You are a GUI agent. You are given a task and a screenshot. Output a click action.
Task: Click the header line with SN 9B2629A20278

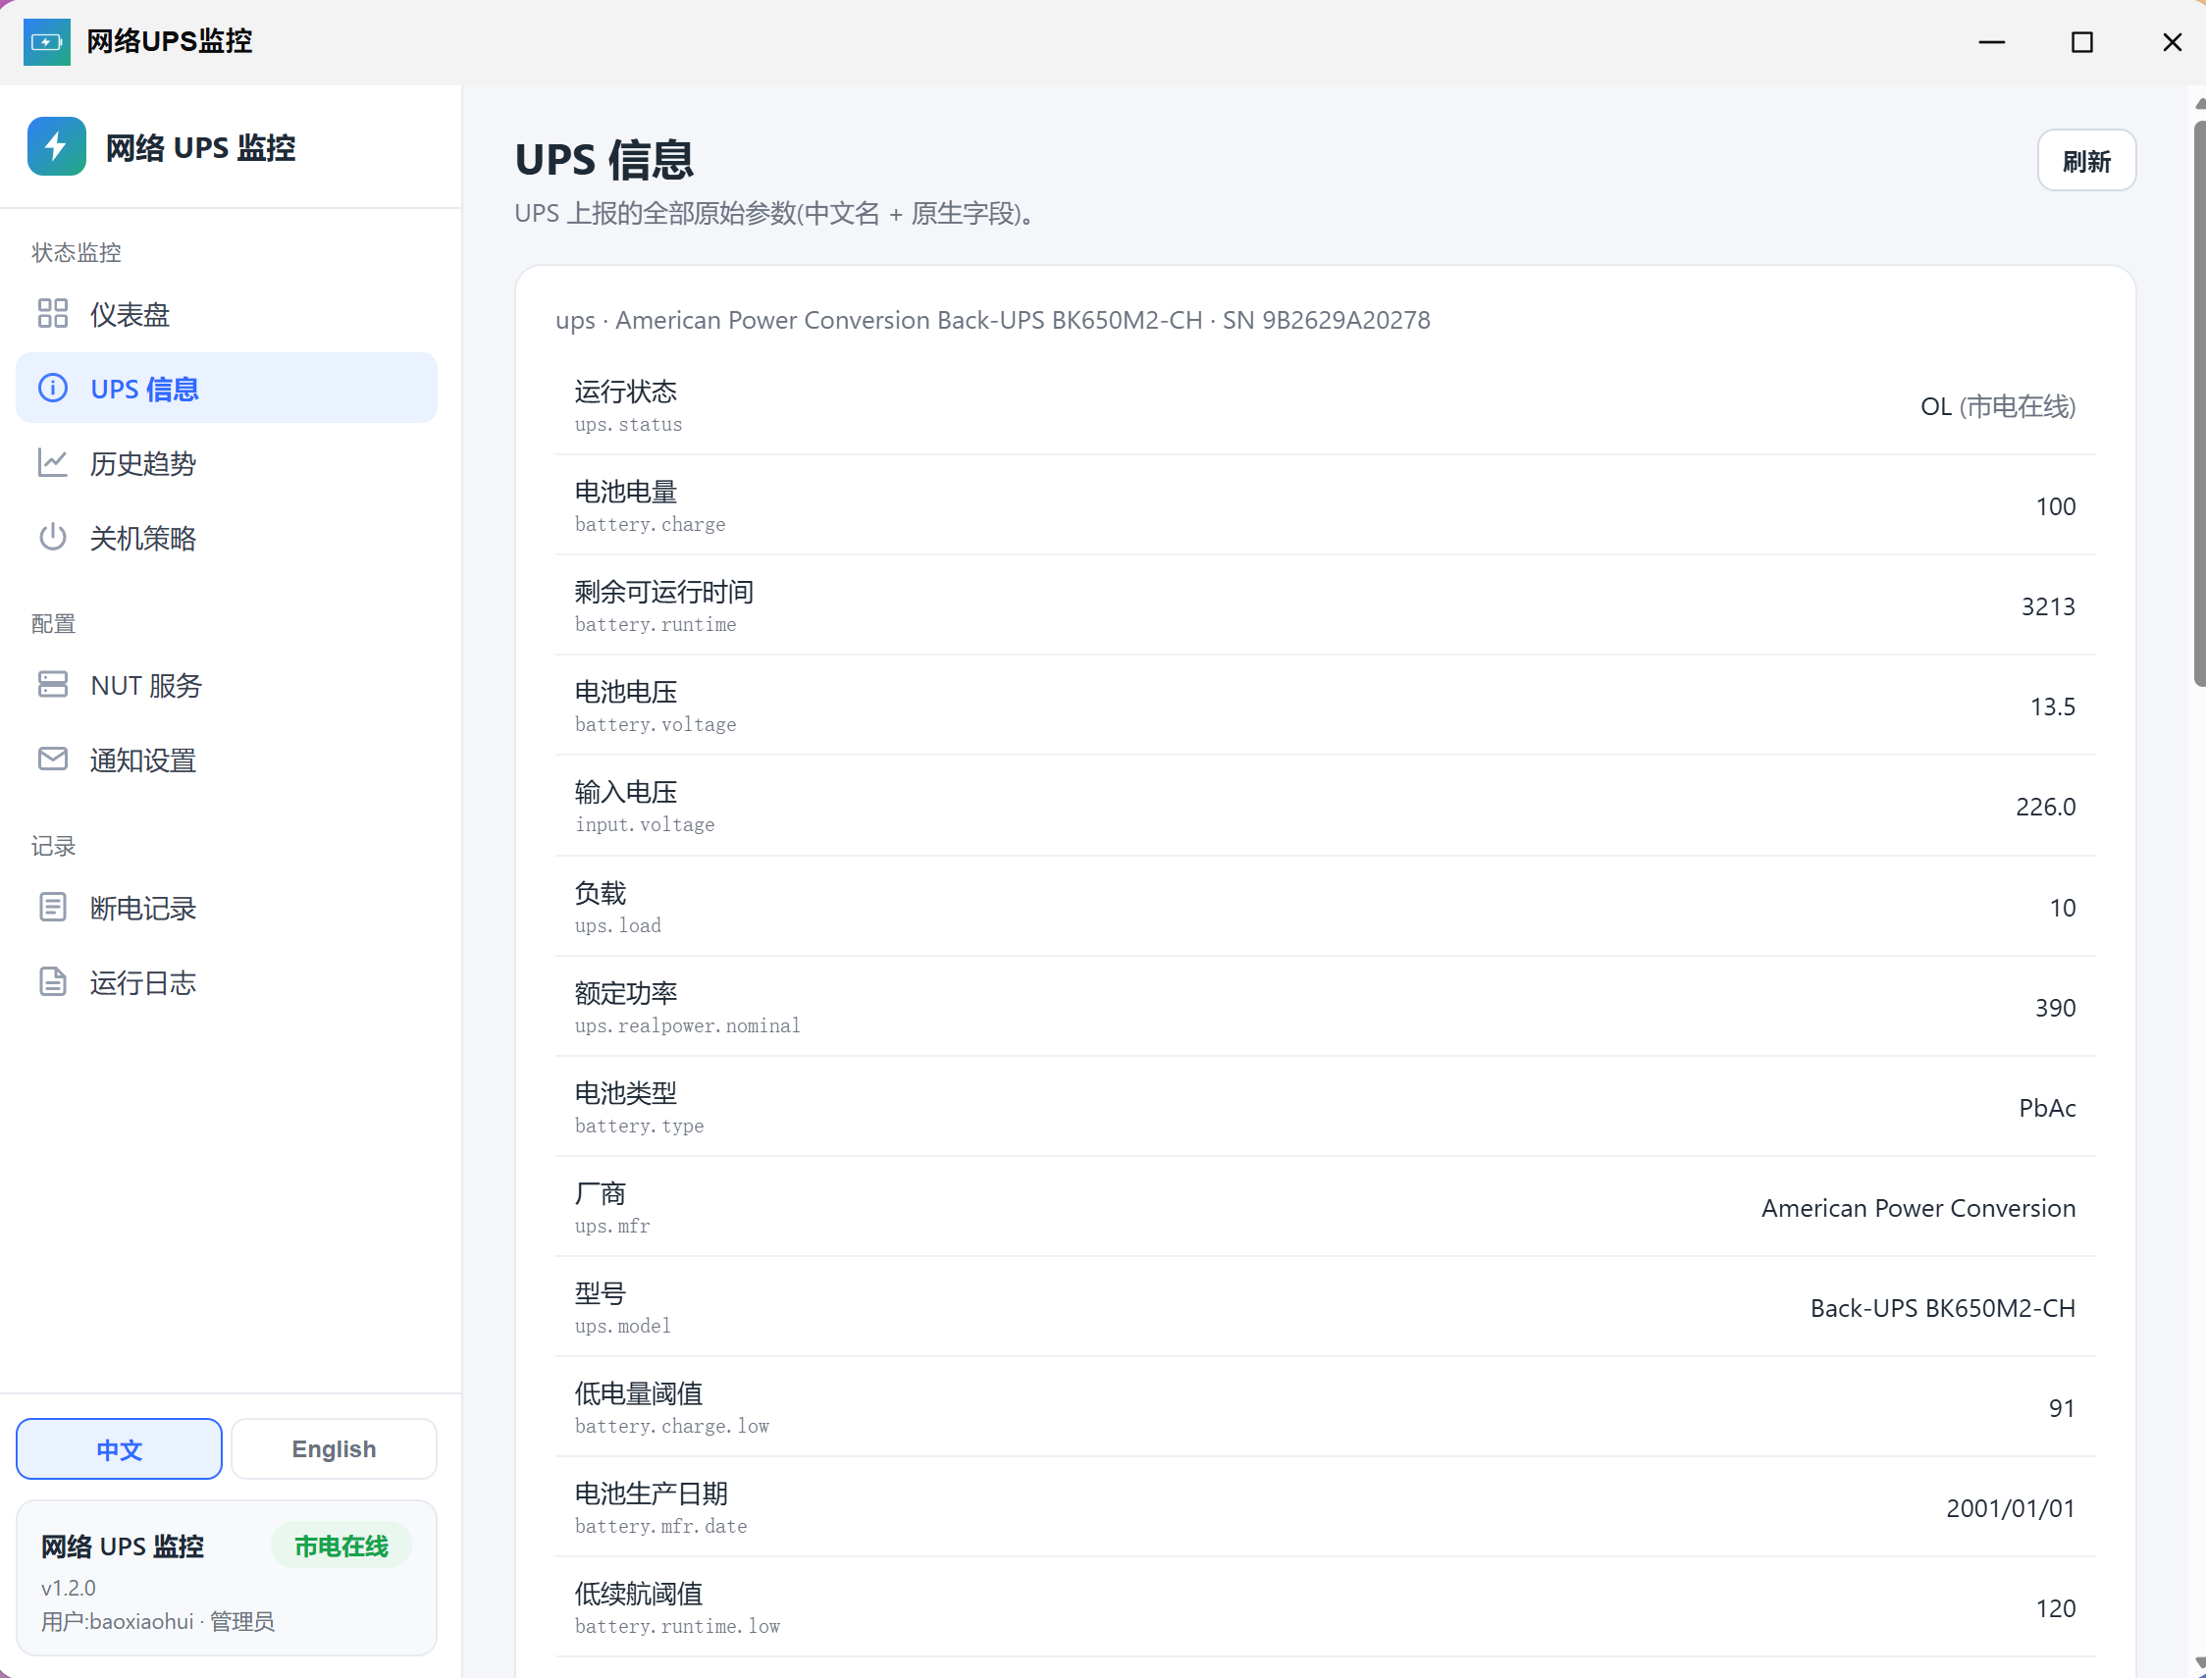993,320
